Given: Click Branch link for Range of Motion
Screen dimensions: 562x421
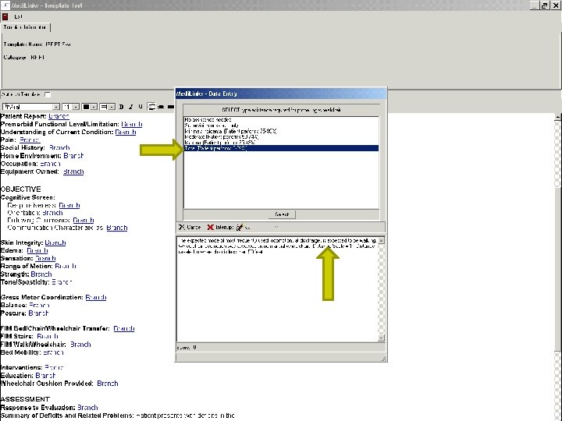Looking at the screenshot, I should 66,267.
